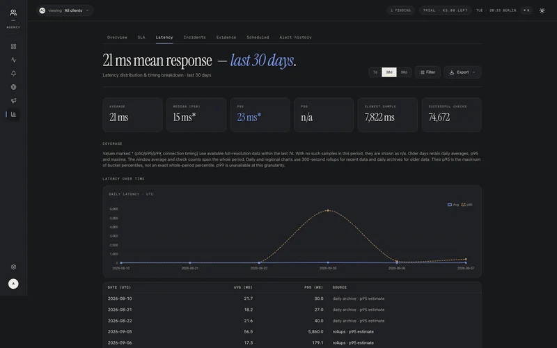Switch to the Latency tab
Viewport: 557px width, 348px height.
point(164,38)
